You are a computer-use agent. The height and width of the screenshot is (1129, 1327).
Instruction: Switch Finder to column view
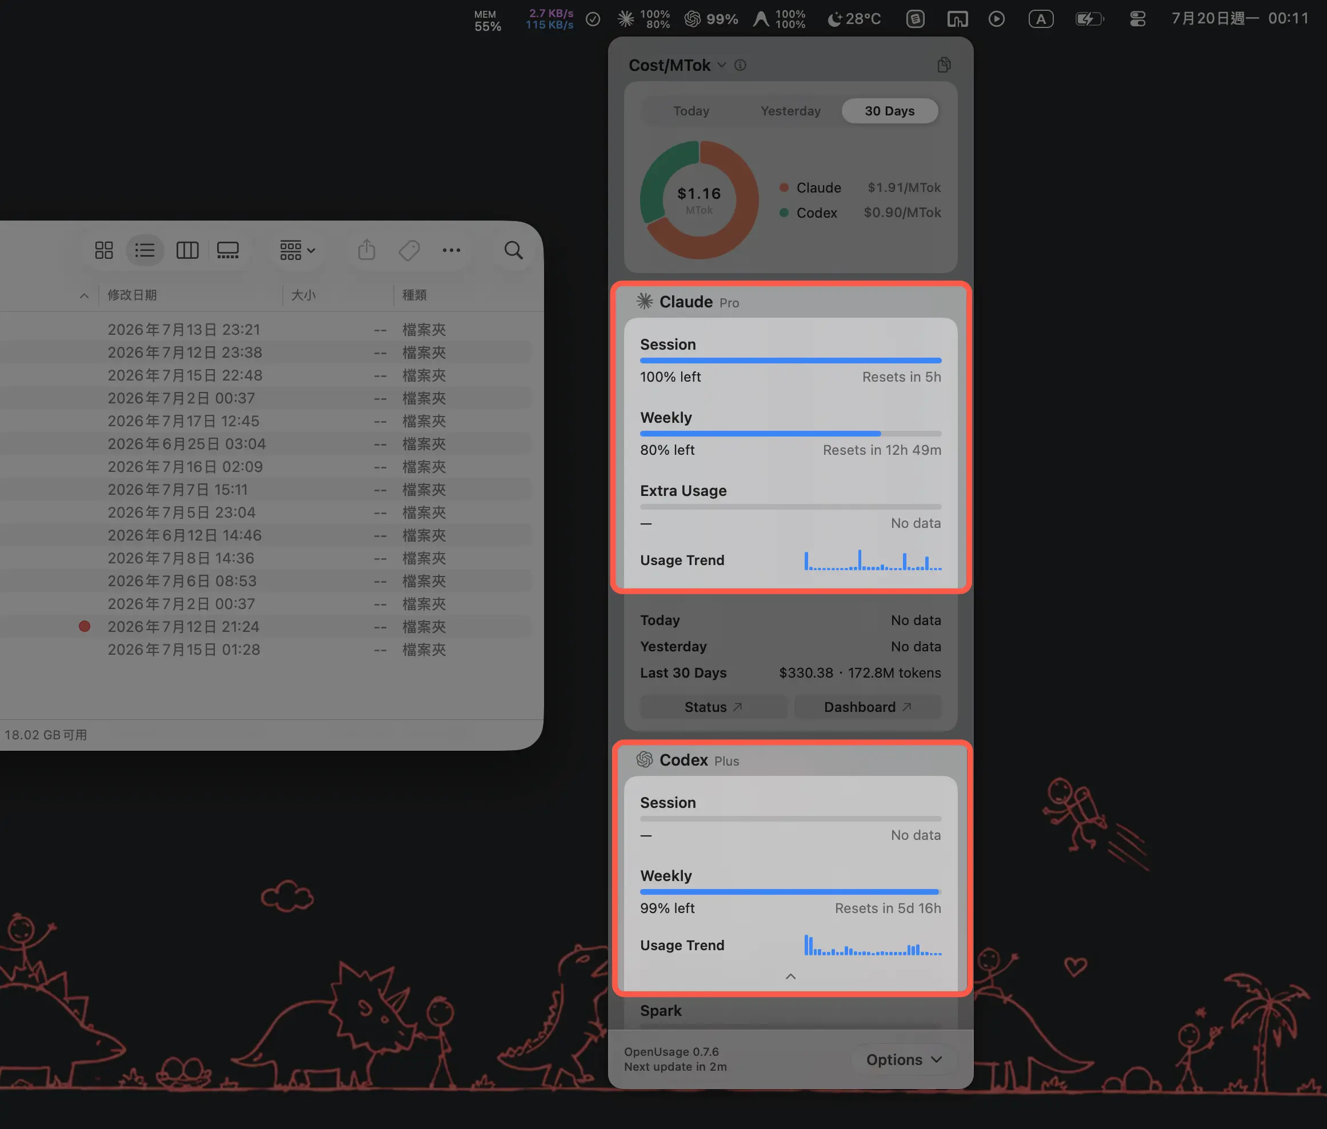187,250
